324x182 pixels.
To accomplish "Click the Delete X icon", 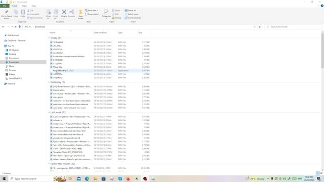I will pyautogui.click(x=64, y=12).
